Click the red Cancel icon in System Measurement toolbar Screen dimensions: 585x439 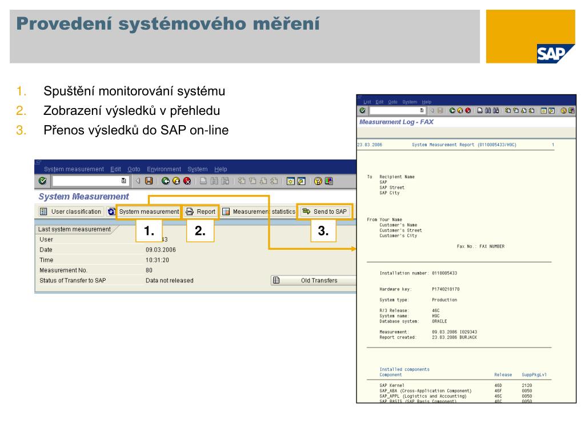point(187,181)
